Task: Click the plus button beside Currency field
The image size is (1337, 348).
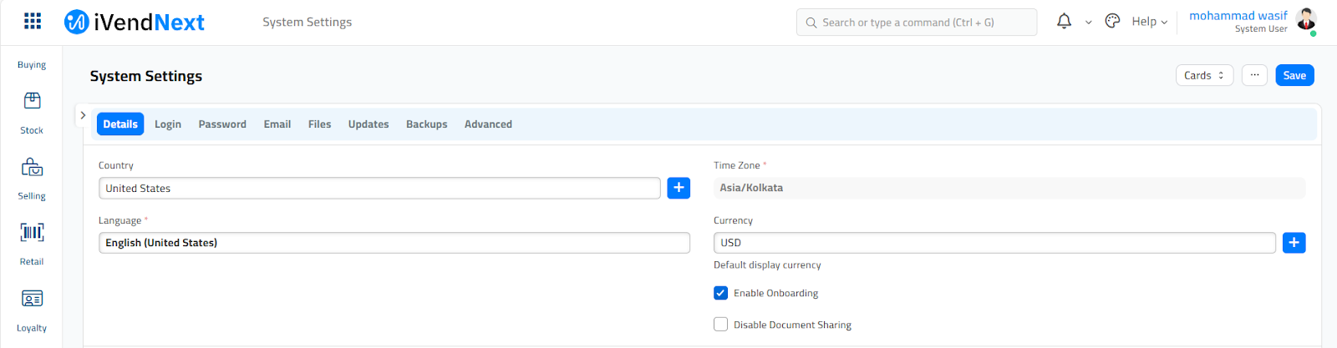Action: (x=1294, y=243)
